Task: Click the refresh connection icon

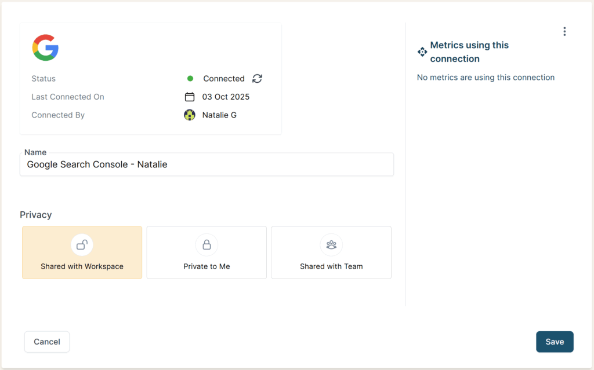Action: pos(258,79)
